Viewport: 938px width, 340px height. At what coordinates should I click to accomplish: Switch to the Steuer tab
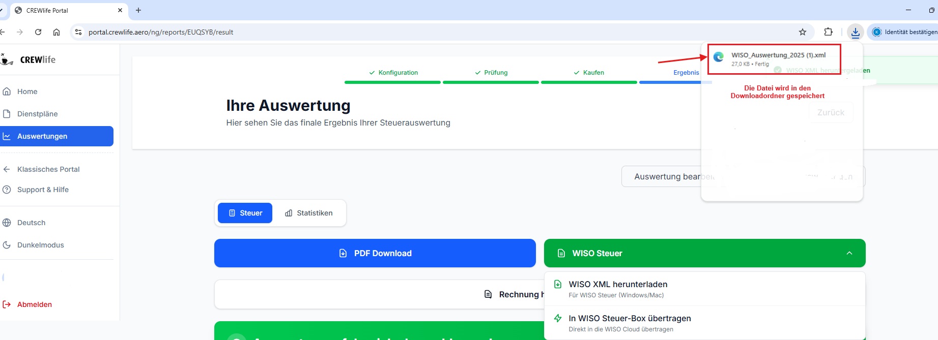[245, 213]
